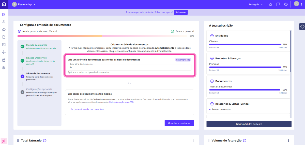The height and width of the screenshot is (145, 305).
Task: Open the customers person icon in sidebar
Action: click(x=4, y=22)
